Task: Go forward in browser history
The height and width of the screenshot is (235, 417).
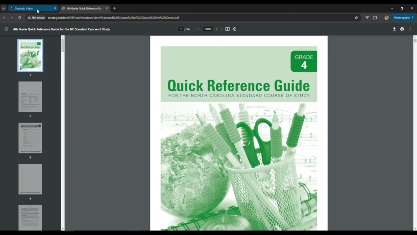Action: (12, 18)
